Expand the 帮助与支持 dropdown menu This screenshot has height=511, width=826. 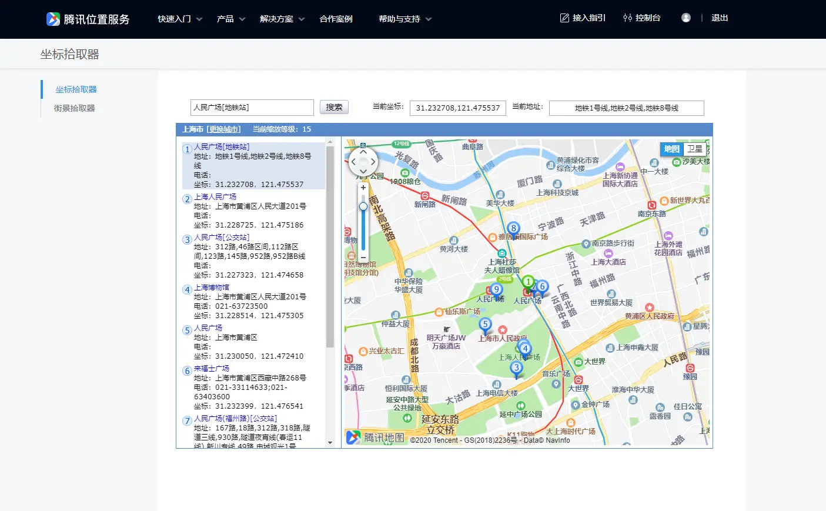405,19
